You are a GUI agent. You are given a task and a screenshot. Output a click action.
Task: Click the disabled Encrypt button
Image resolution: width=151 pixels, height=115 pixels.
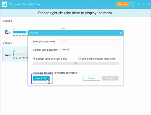[x=110, y=78]
